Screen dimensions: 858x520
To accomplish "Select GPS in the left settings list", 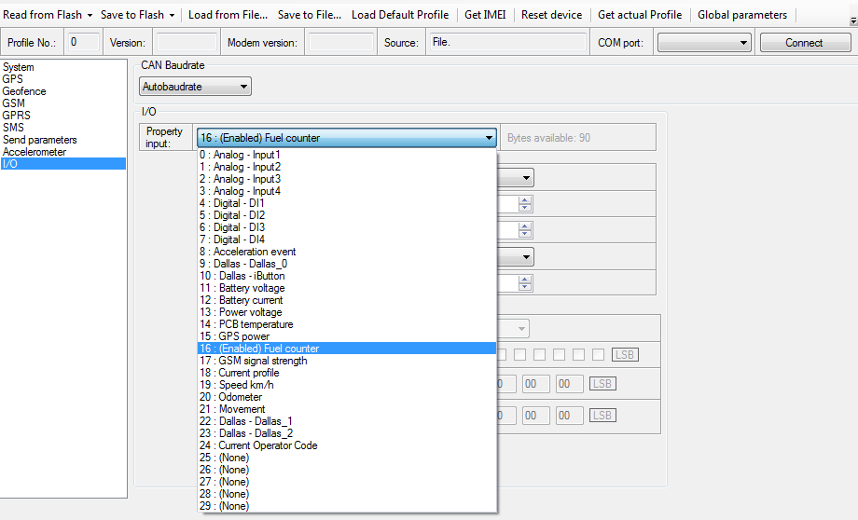I will click(x=12, y=79).
